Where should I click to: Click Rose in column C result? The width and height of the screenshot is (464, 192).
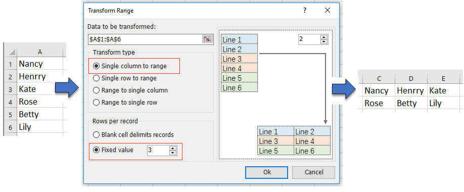coord(379,103)
